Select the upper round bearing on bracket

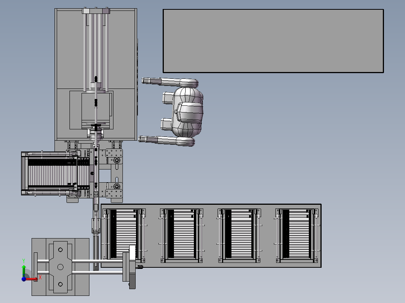(117, 160)
